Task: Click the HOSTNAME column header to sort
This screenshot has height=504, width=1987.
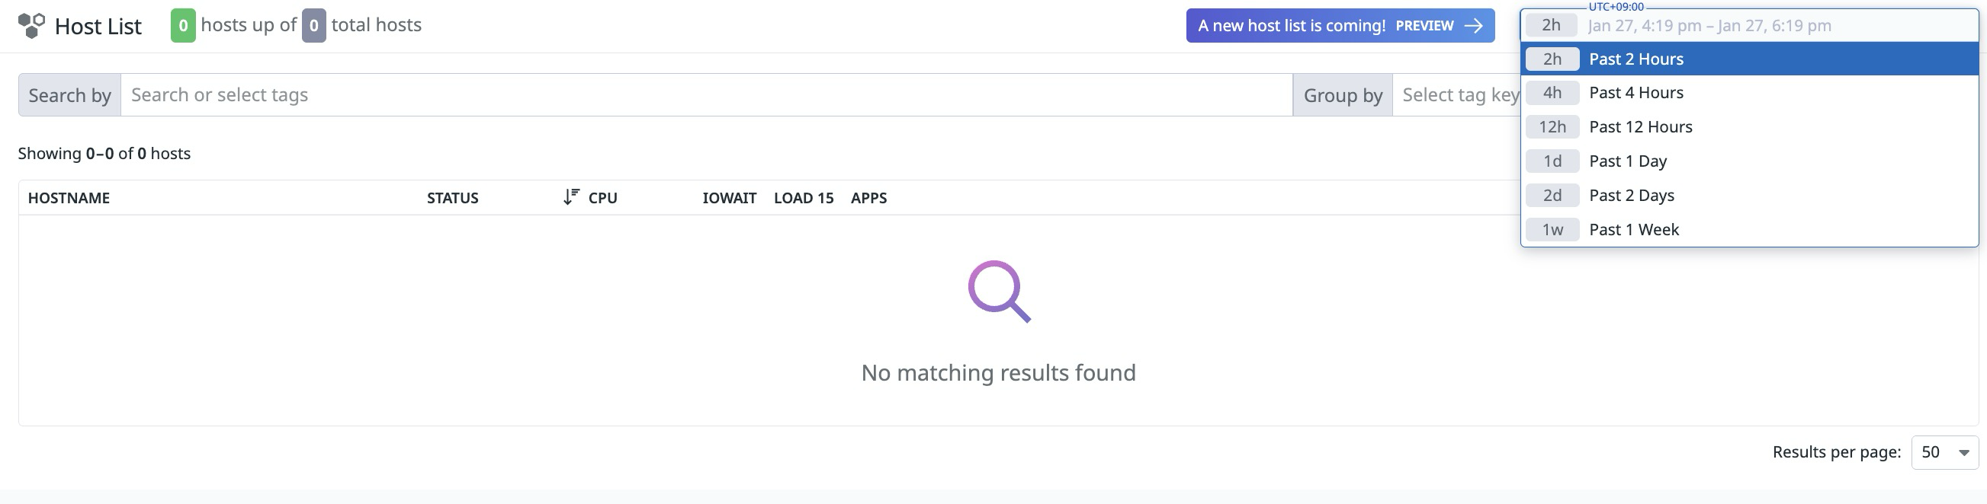Action: [69, 197]
